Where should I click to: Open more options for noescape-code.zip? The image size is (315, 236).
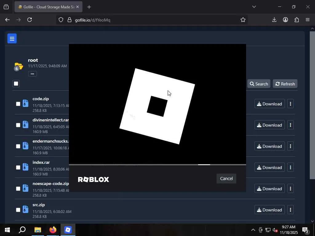290,189
